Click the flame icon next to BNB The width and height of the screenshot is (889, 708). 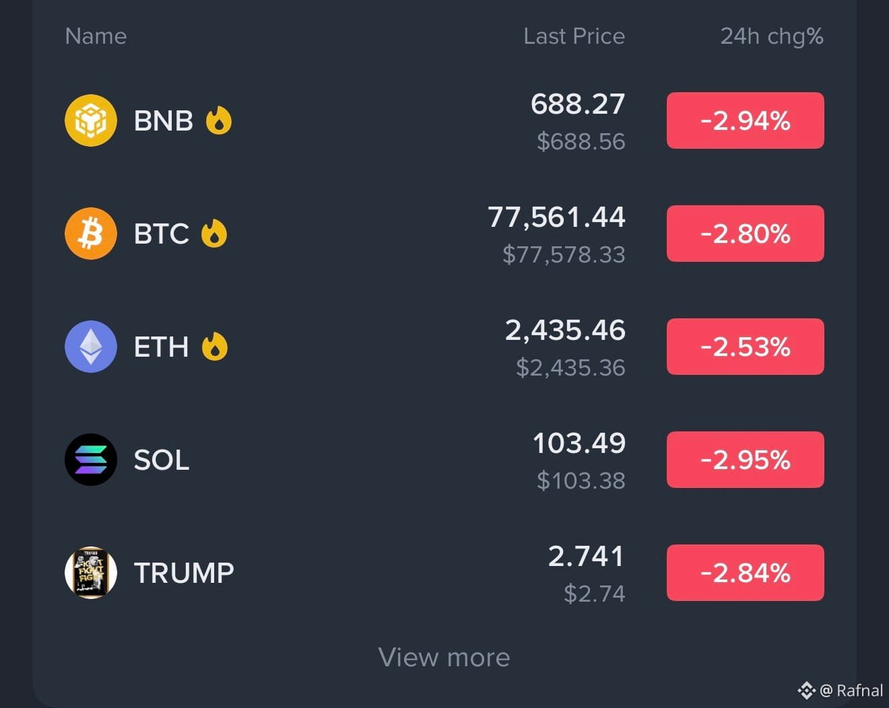click(x=219, y=120)
